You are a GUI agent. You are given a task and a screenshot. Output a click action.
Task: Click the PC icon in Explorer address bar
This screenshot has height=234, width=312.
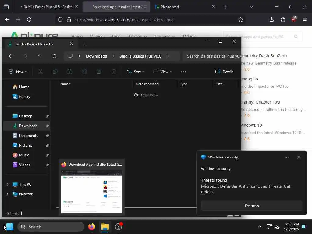tap(70, 56)
